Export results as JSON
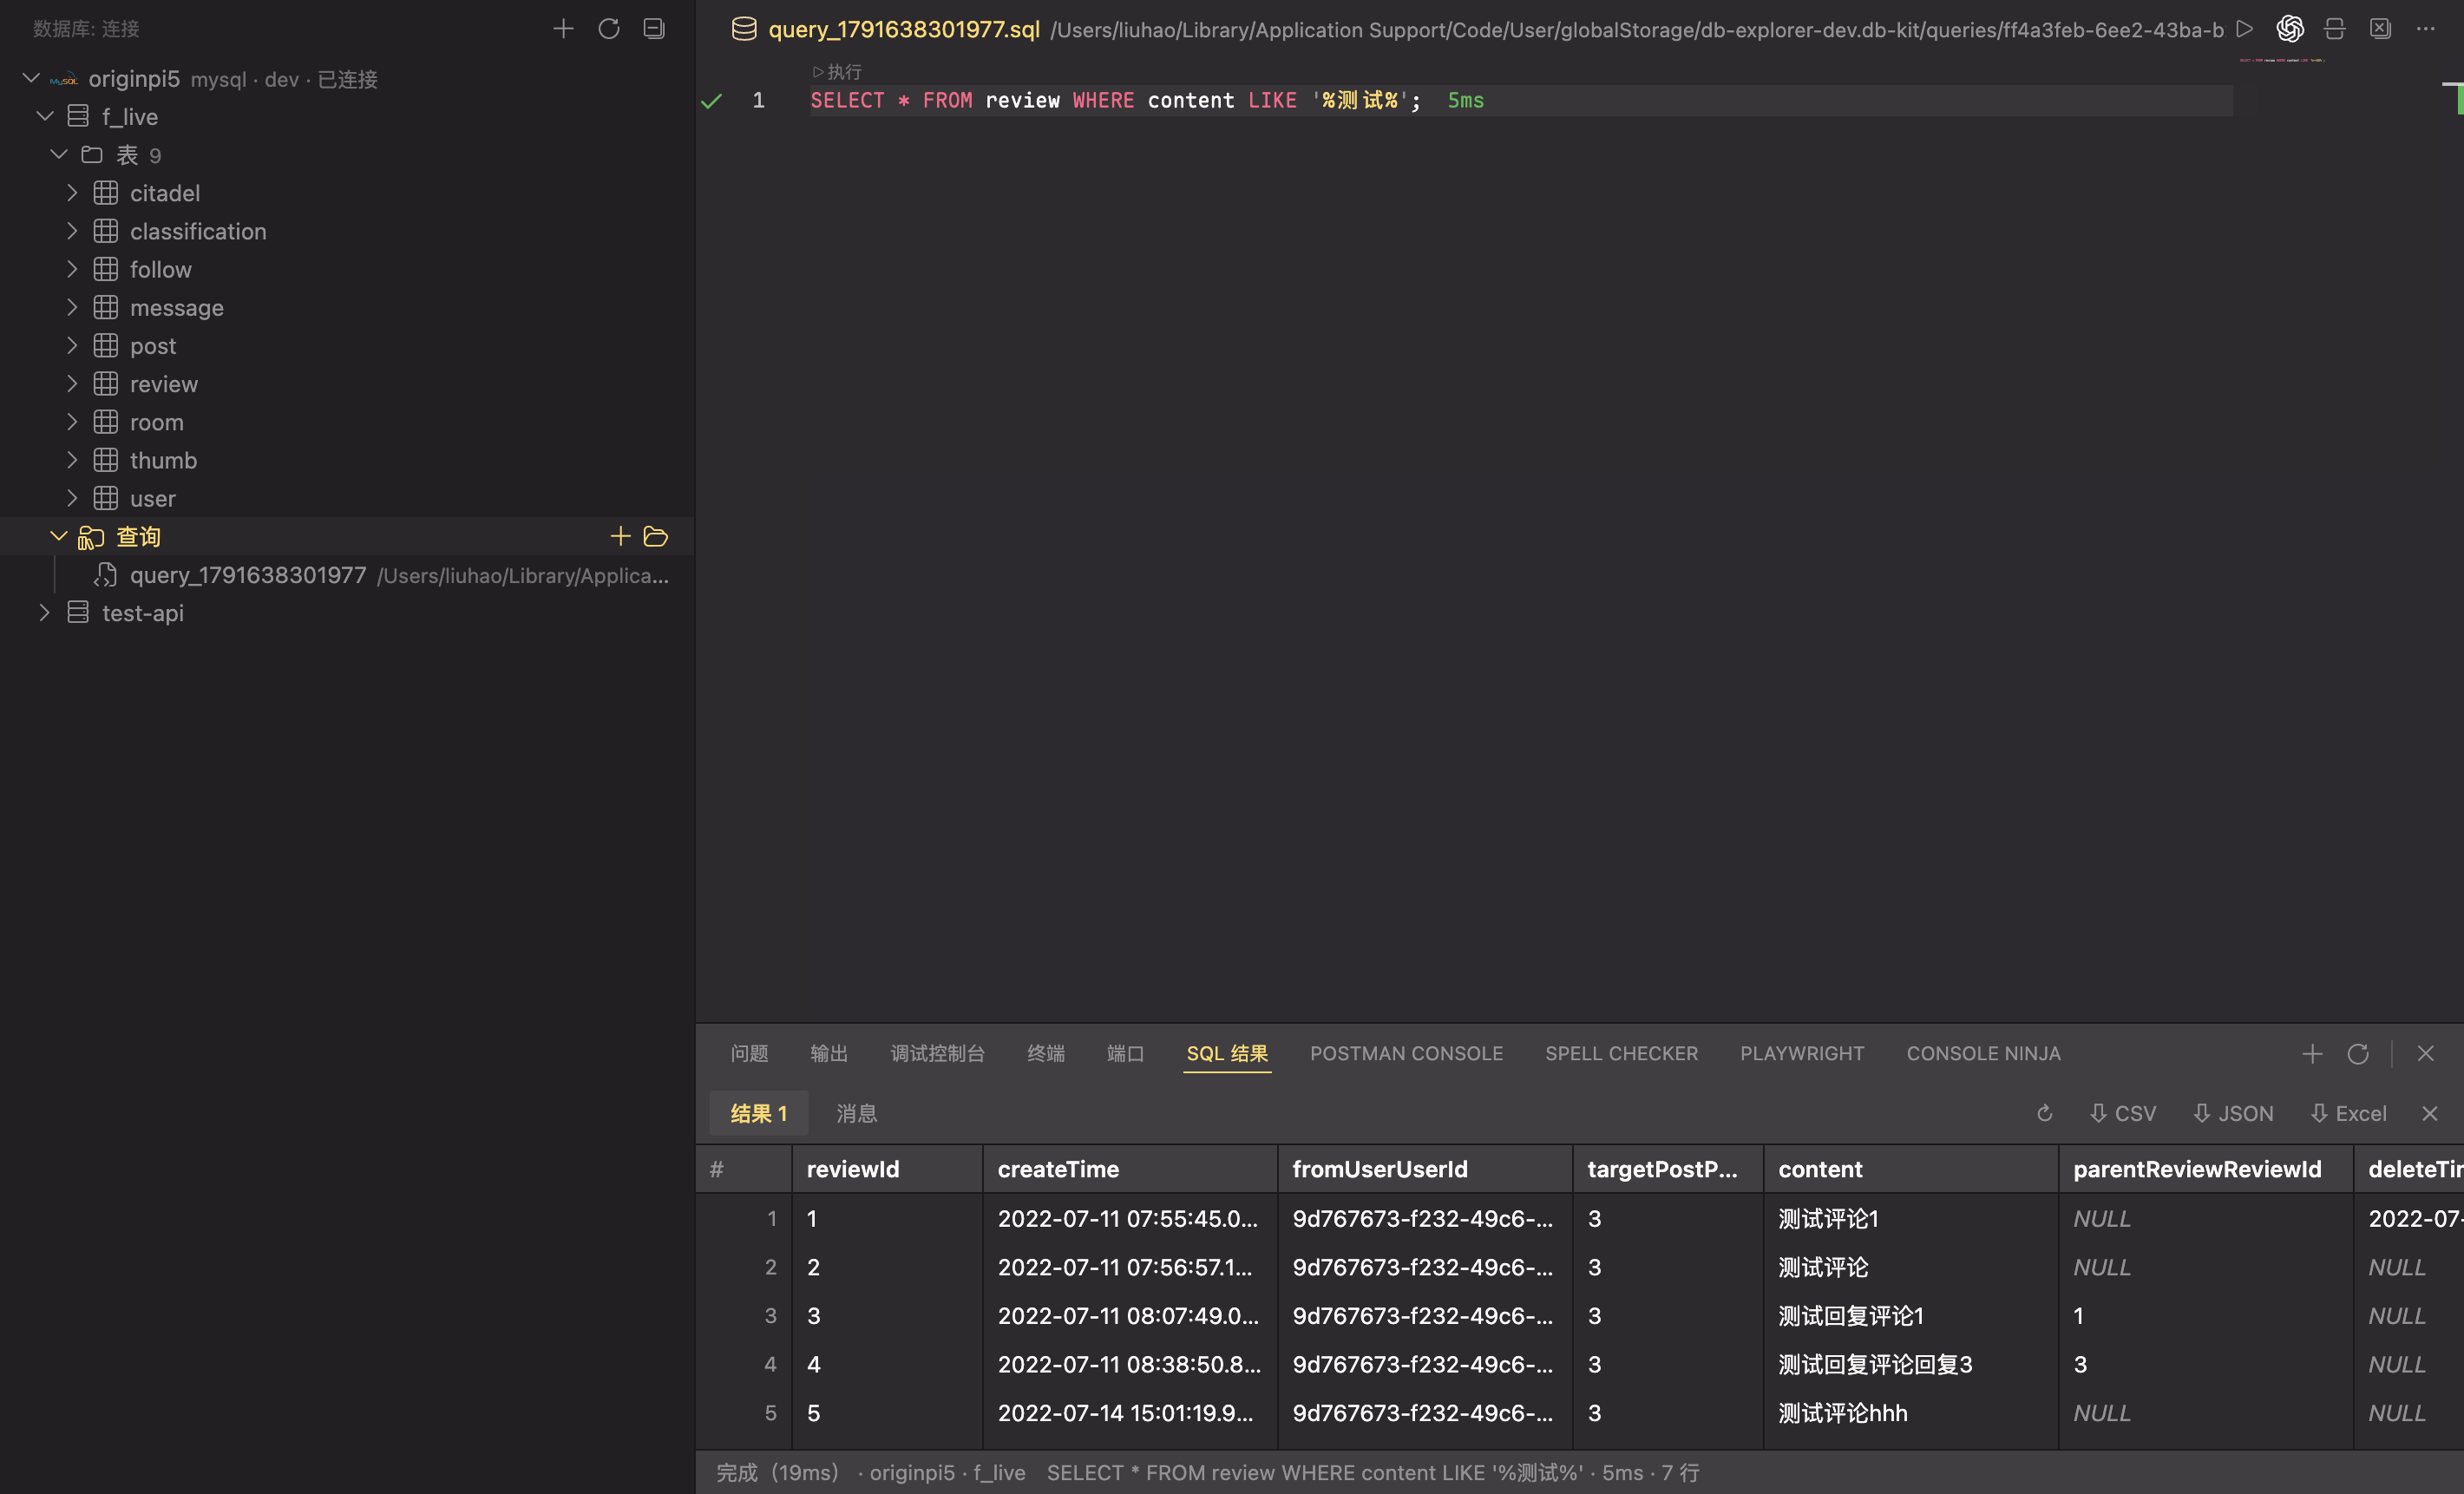The width and height of the screenshot is (2464, 1494). click(x=2233, y=1114)
